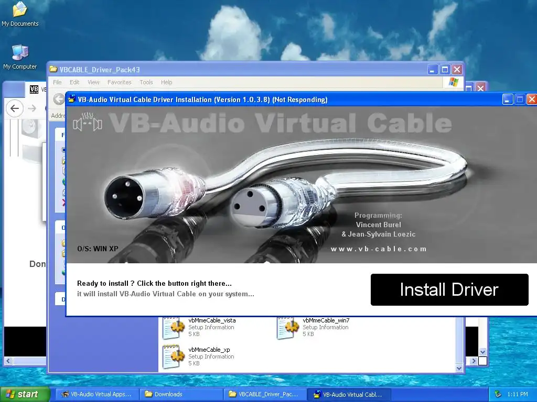Click the O/S: WIN XP label
The image size is (537, 402).
coord(98,249)
